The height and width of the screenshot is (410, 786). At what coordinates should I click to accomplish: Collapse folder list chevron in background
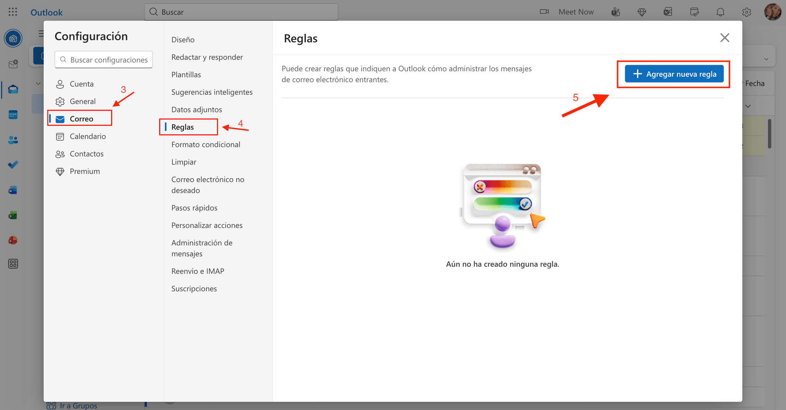point(38,83)
